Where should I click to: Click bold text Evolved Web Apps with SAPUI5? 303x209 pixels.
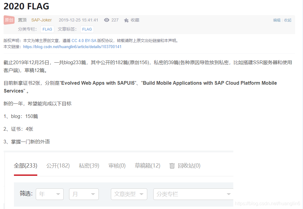tap(98, 83)
